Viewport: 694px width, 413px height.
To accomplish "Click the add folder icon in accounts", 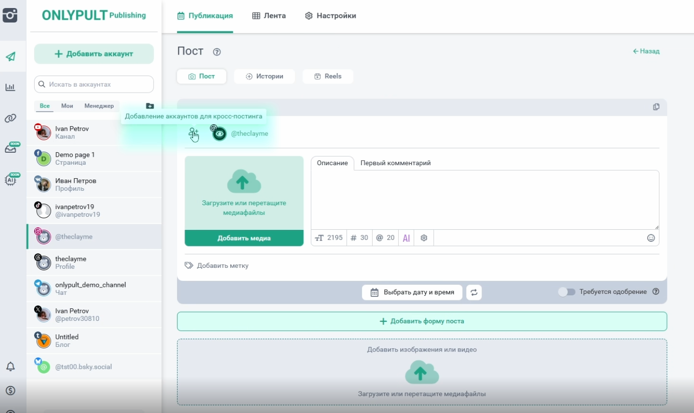I will (150, 106).
